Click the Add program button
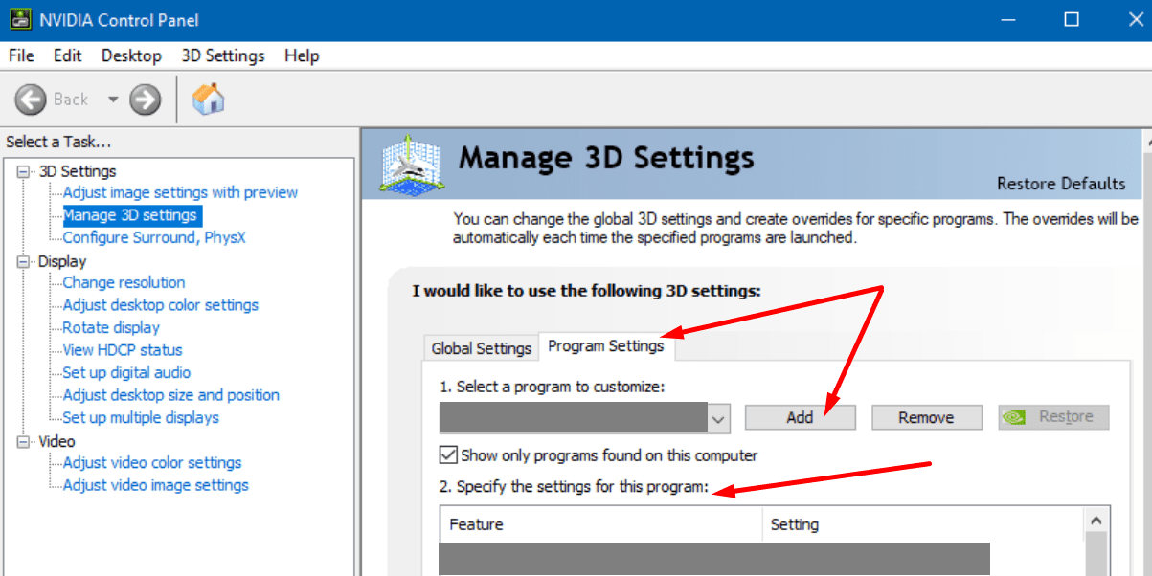Viewport: 1152px width, 576px height. click(800, 417)
